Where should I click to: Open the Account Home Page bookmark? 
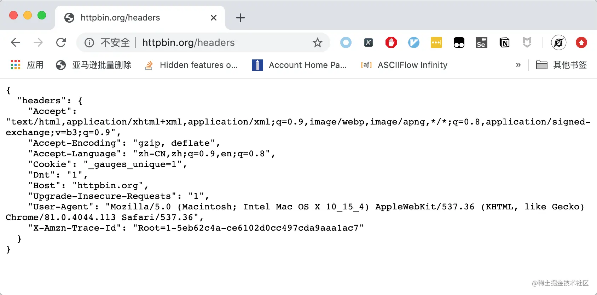pos(299,65)
